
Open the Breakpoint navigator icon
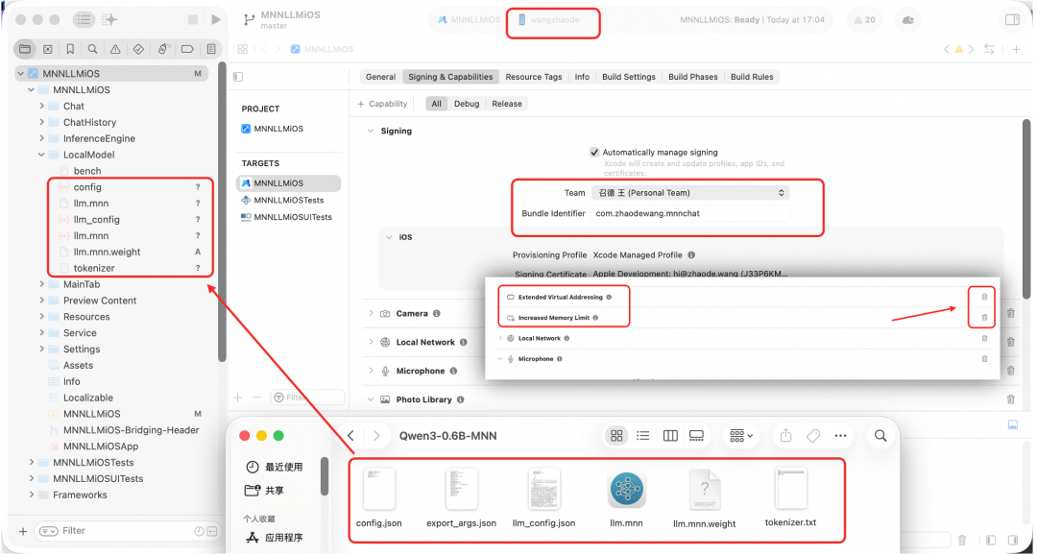coord(187,49)
